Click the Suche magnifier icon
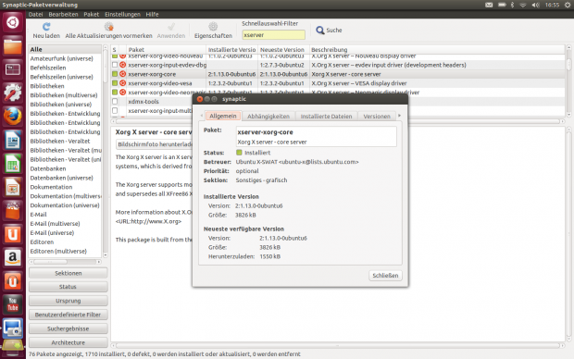 pos(320,30)
